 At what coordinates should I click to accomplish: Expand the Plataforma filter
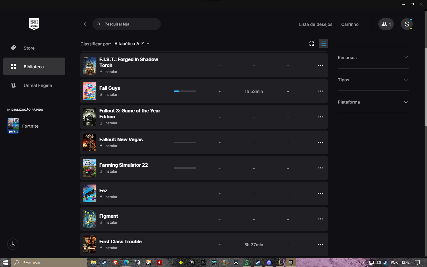coord(373,102)
